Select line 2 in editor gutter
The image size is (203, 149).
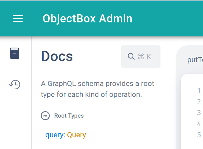199,102
